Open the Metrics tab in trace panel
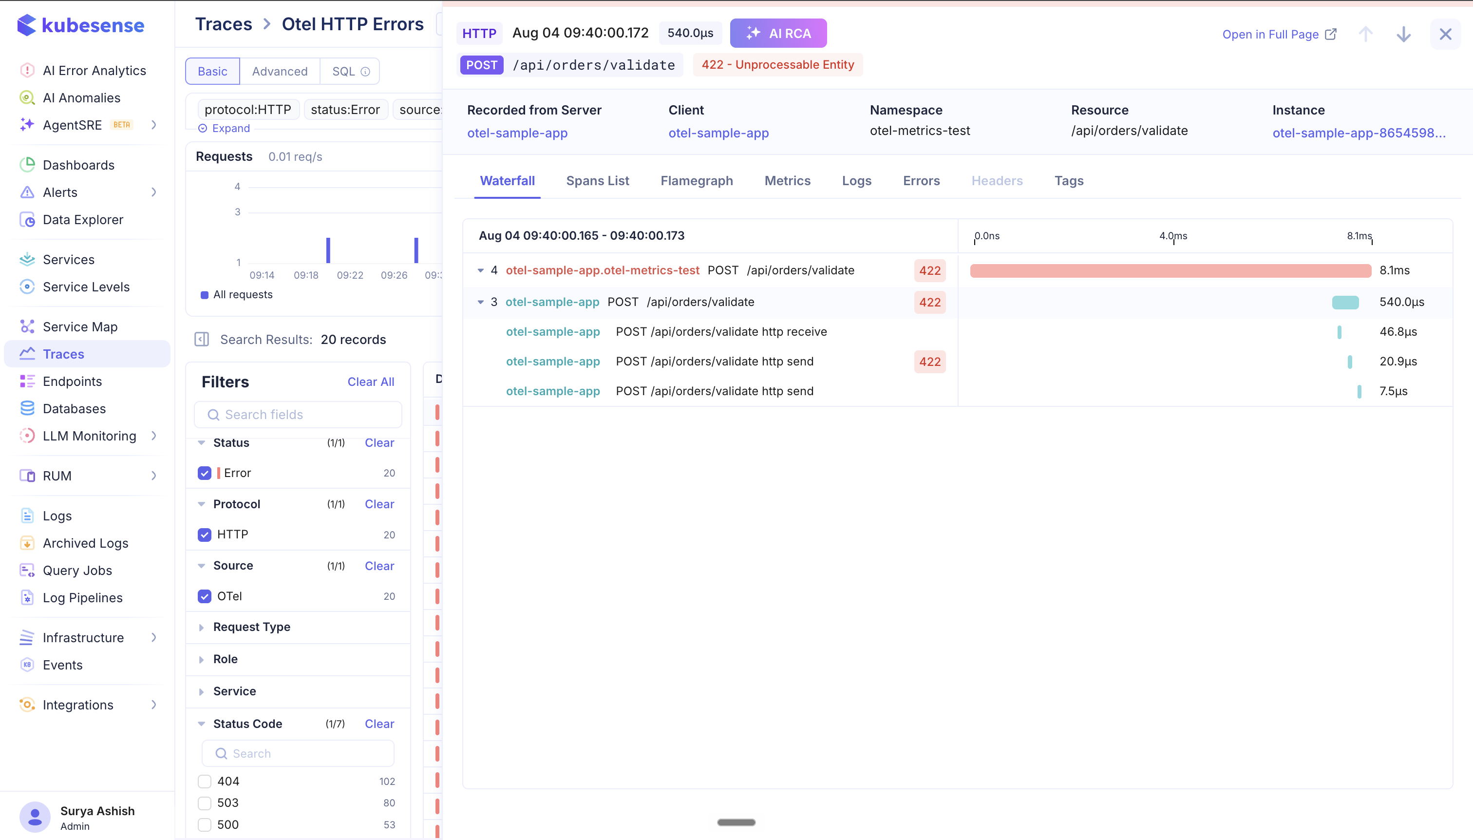 787,181
